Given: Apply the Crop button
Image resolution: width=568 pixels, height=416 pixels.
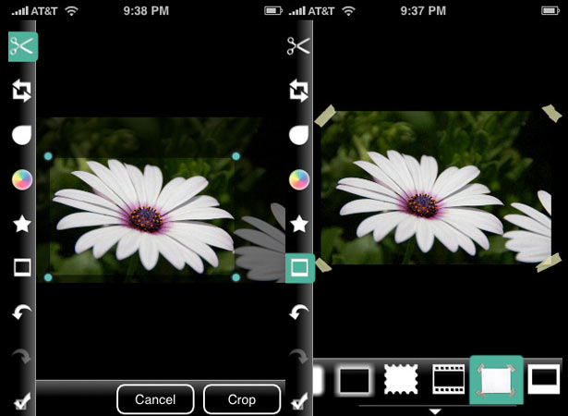Looking at the screenshot, I should 242,399.
